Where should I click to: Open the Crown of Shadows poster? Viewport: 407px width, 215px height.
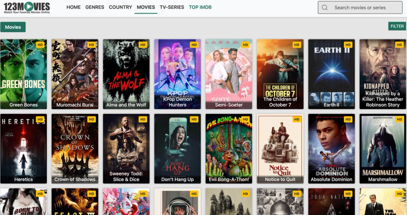(x=75, y=149)
